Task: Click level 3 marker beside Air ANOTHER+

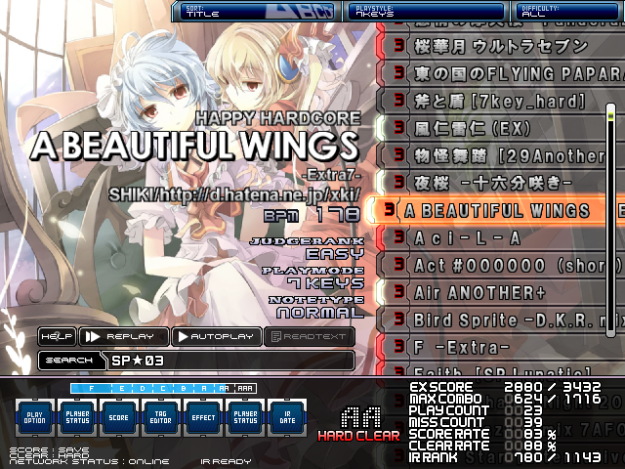Action: tap(399, 291)
